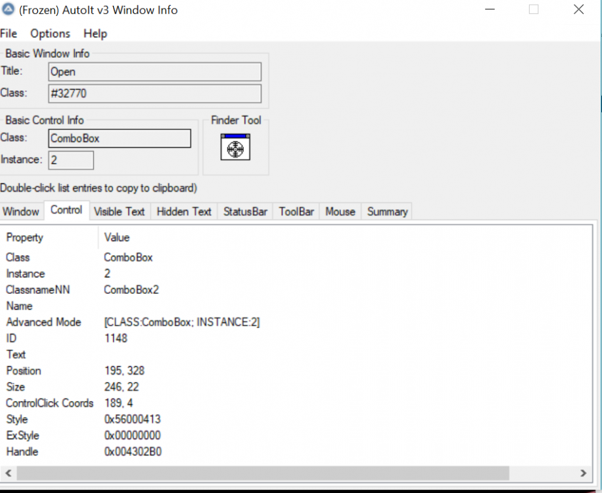The width and height of the screenshot is (602, 493).
Task: Click the horizontal scrollbar left arrow
Action: tap(9, 473)
